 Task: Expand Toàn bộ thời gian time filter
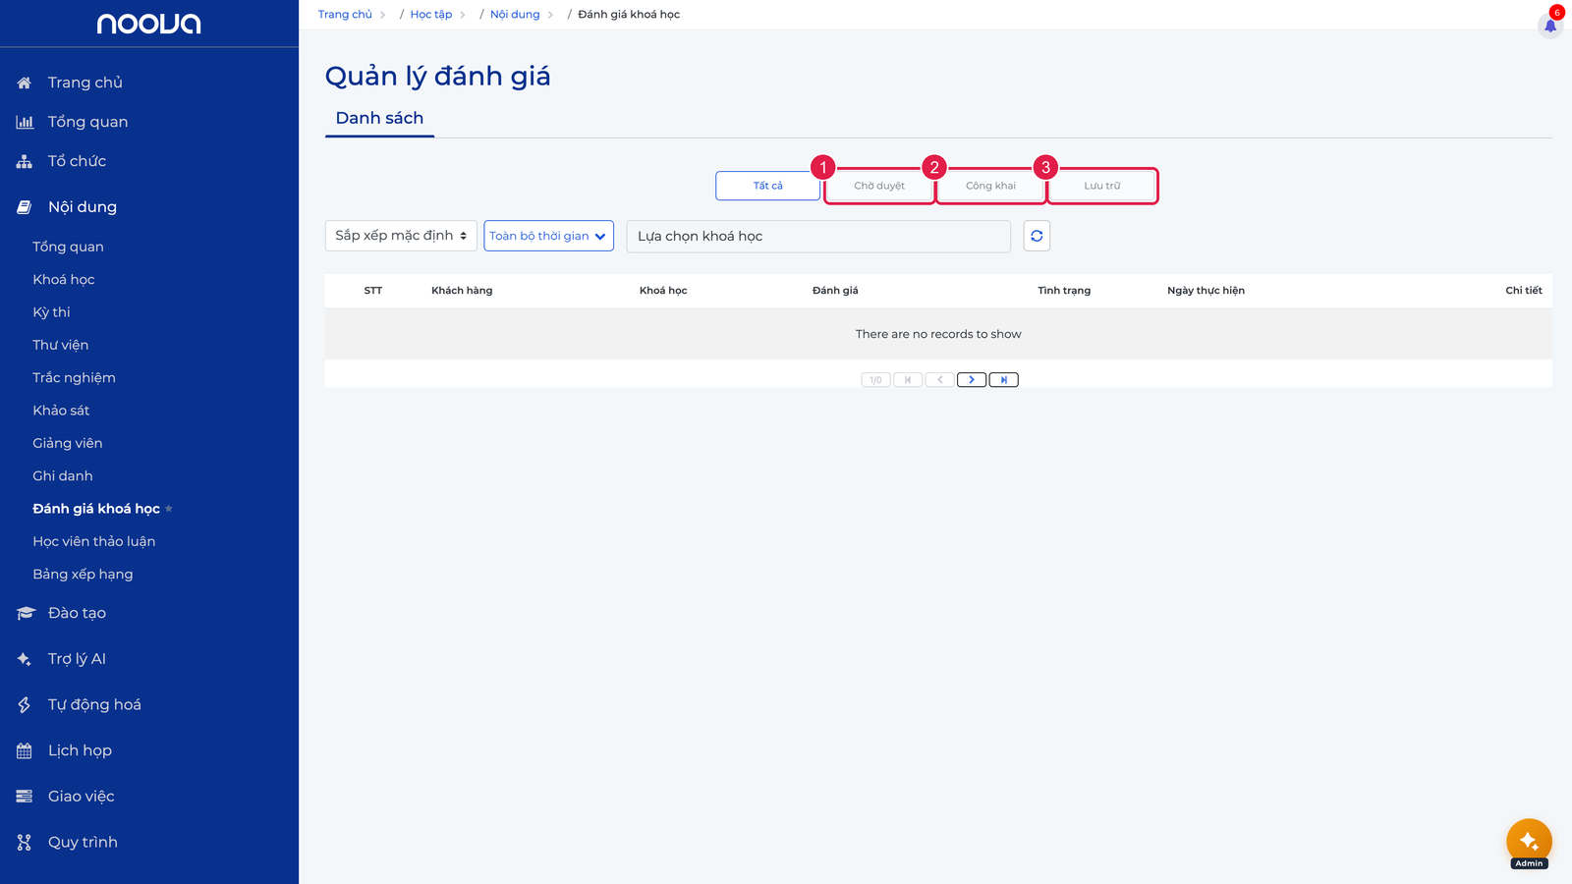pos(548,236)
